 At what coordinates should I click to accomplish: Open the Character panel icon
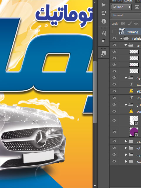coord(104,33)
